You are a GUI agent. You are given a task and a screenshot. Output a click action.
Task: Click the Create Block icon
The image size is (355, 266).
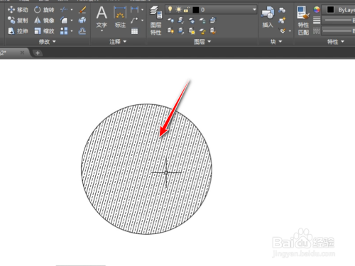282,10
